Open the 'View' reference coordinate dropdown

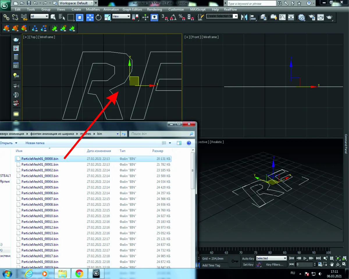(121, 16)
